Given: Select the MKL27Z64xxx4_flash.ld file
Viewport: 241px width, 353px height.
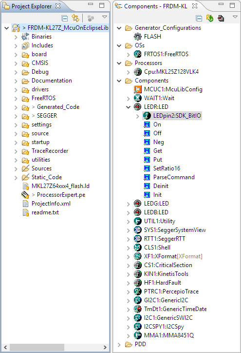Looking at the screenshot, I should click(60, 186).
